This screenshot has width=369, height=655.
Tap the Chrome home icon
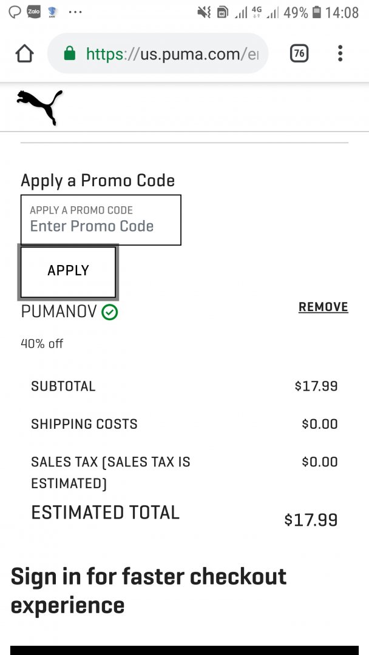24,54
